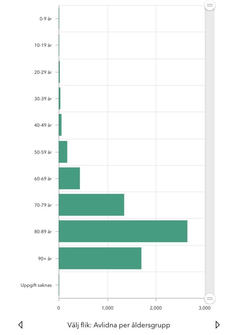The image size is (238, 335).
Task: Click bottom handle of vertical range slider
Action: [210, 298]
